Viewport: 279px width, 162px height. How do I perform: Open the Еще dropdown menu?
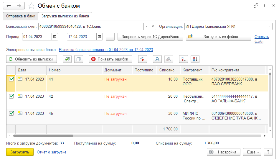pos(252,152)
